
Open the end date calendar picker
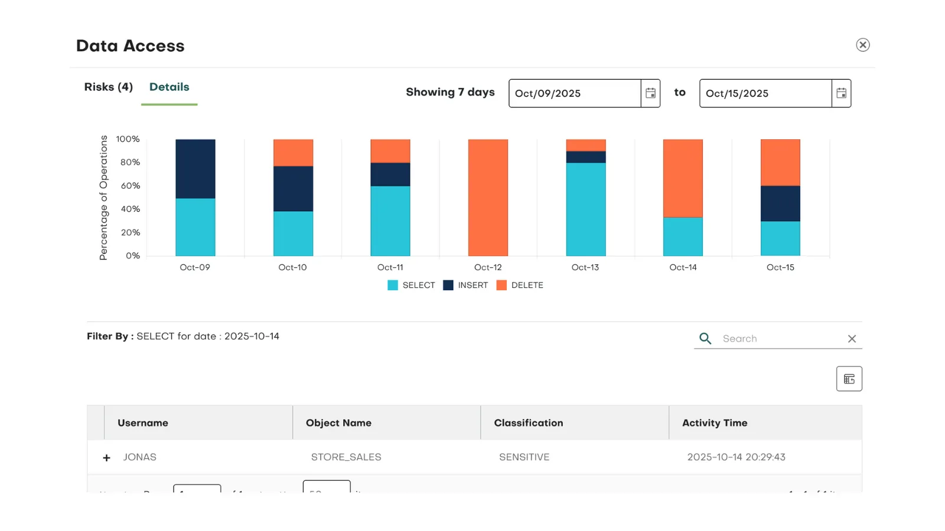tap(841, 93)
